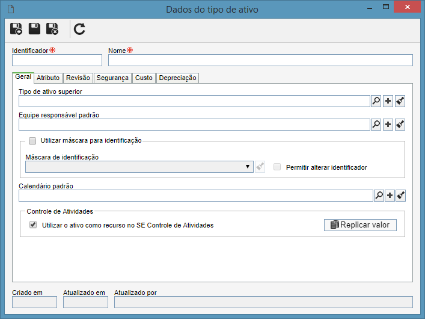Open the Depreciação tab
The image size is (425, 319).
point(177,78)
